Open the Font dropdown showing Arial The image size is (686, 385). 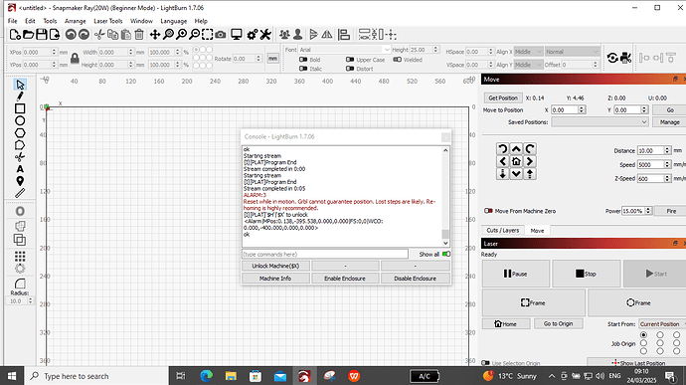point(344,50)
